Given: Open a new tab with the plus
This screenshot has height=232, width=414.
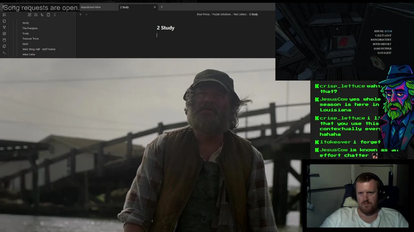Looking at the screenshot, I should pos(162,7).
